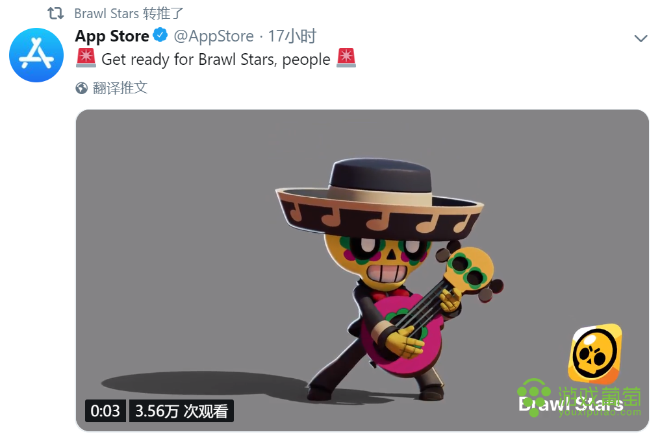
Task: Expand the tweet options chevron
Action: (641, 39)
